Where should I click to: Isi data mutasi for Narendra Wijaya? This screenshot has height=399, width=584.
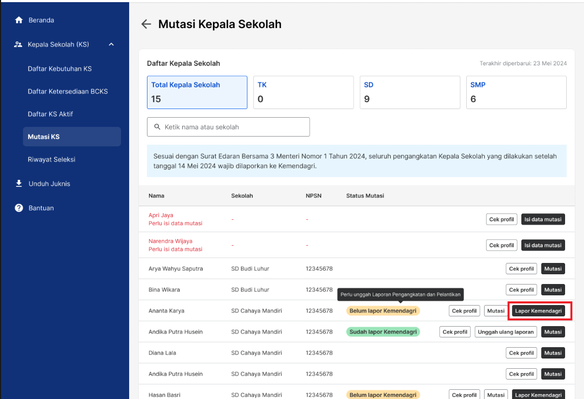543,245
